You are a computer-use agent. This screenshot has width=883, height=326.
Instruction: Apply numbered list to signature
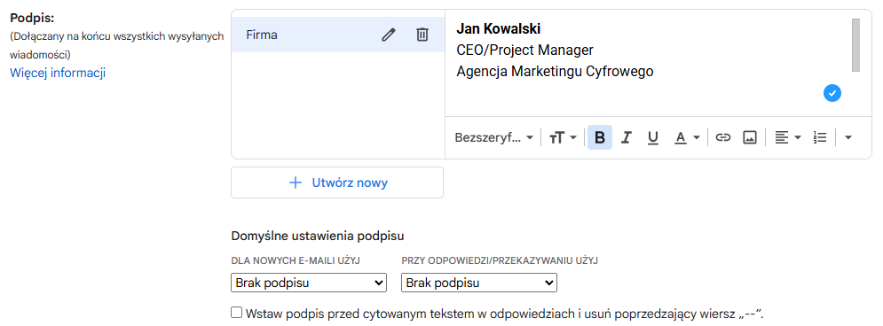point(820,137)
